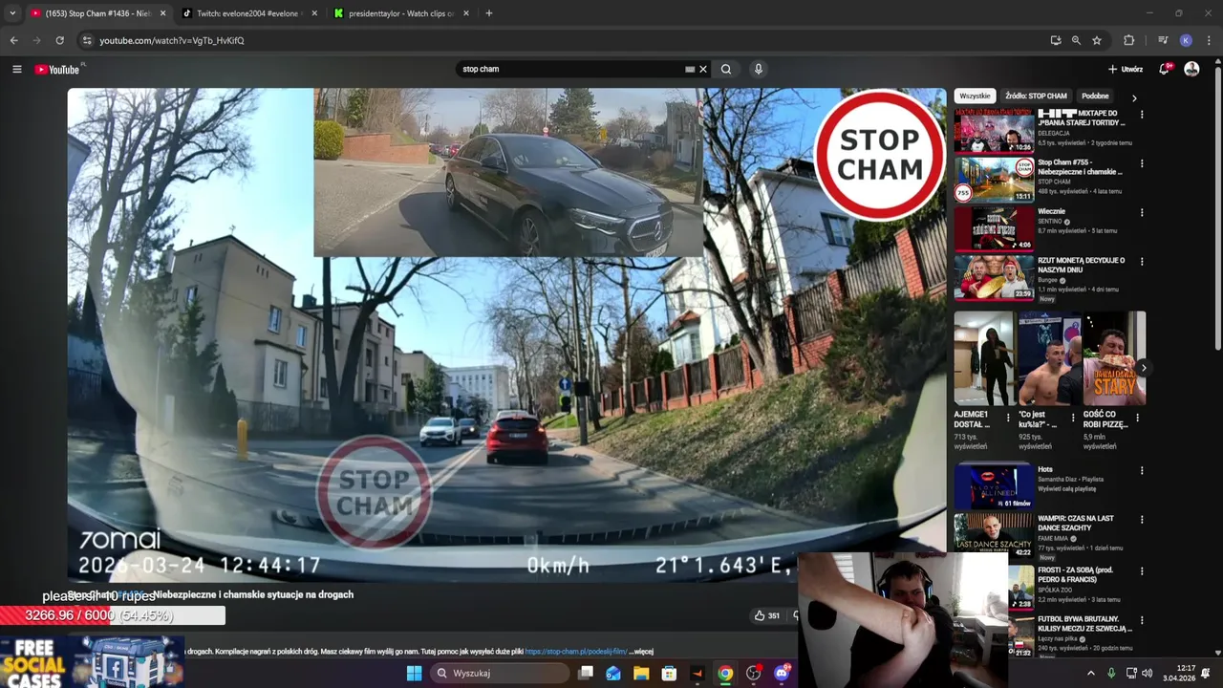The width and height of the screenshot is (1223, 688).
Task: Open Chrome profile K avatar
Action: tap(1186, 40)
